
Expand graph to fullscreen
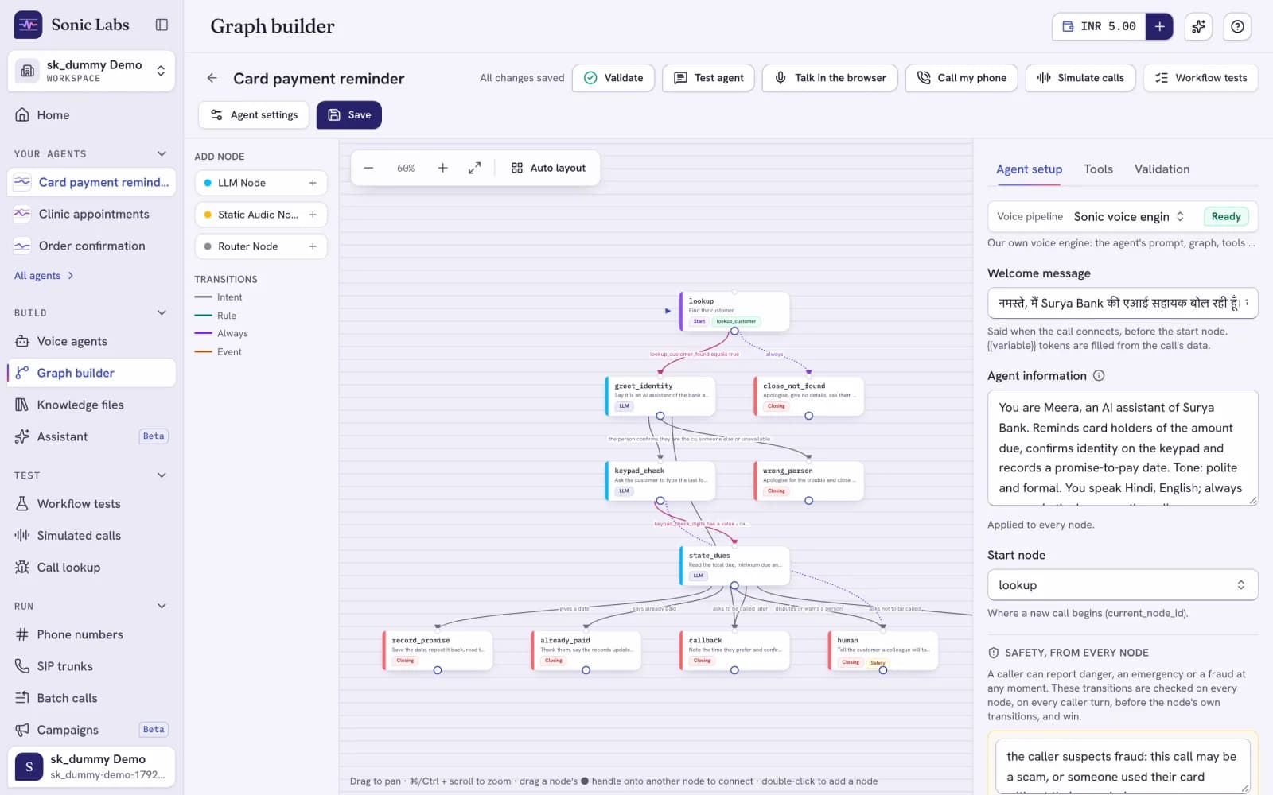[474, 168]
